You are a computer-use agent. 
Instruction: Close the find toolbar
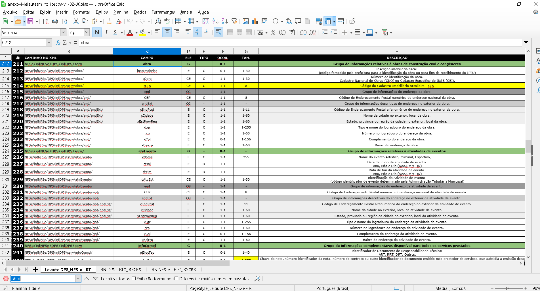6,279
